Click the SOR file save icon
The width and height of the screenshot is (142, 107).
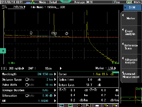pyautogui.click(x=115, y=105)
